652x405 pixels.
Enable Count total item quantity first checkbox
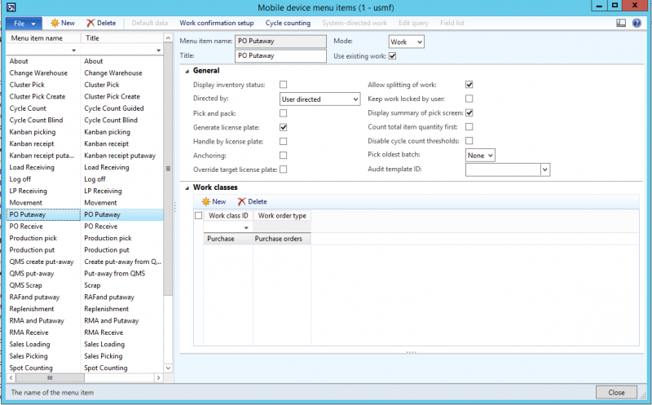[469, 127]
